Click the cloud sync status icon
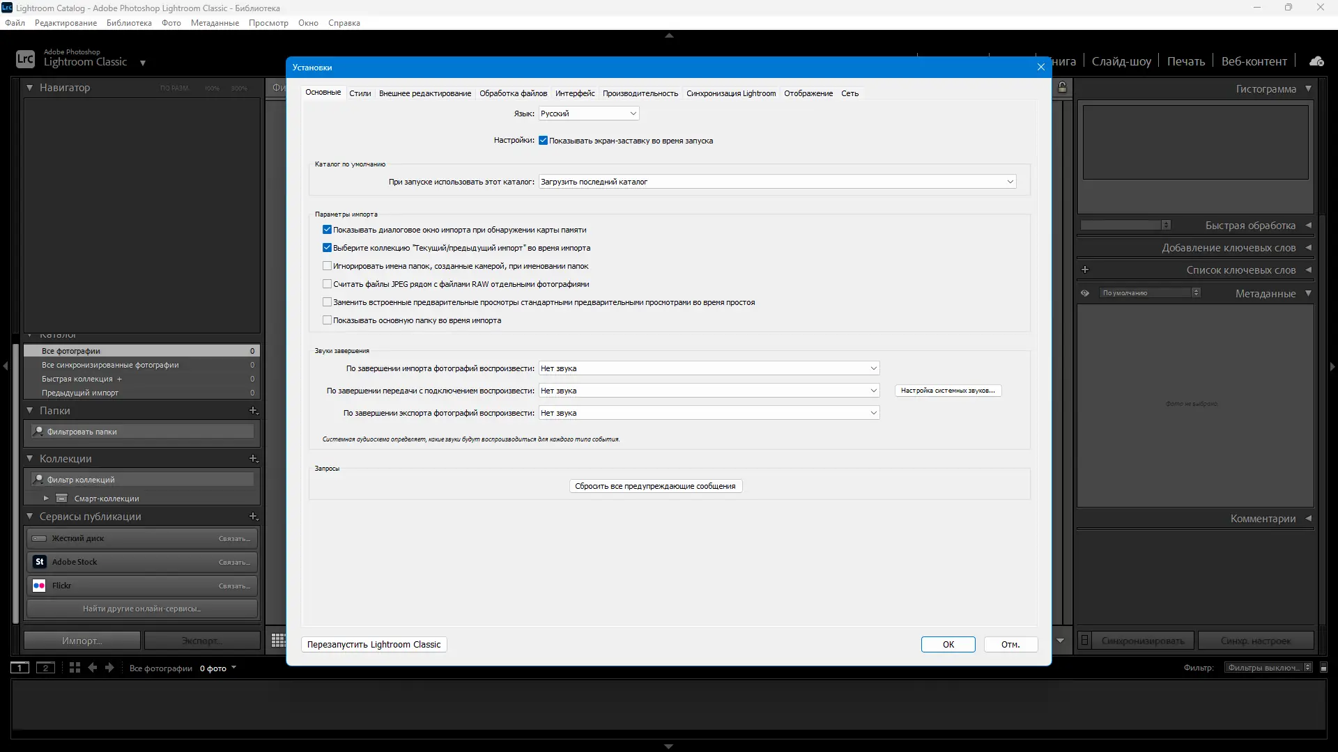The height and width of the screenshot is (752, 1338). pos(1316,61)
